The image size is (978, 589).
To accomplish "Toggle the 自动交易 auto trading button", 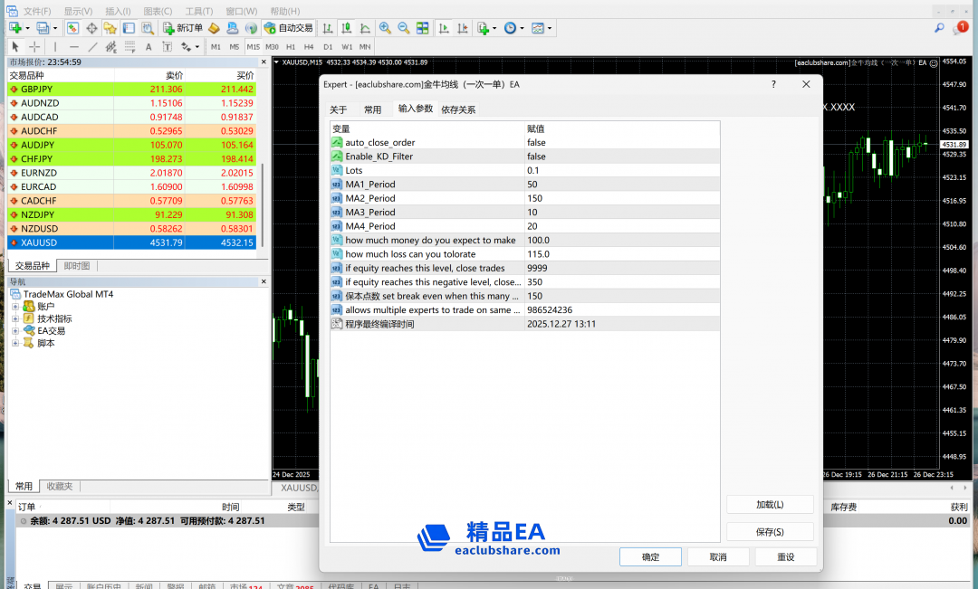I will [288, 28].
